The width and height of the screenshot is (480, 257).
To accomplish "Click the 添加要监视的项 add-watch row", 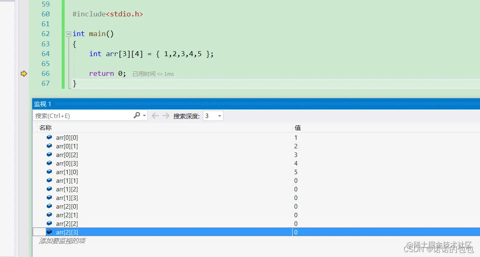I will point(62,241).
